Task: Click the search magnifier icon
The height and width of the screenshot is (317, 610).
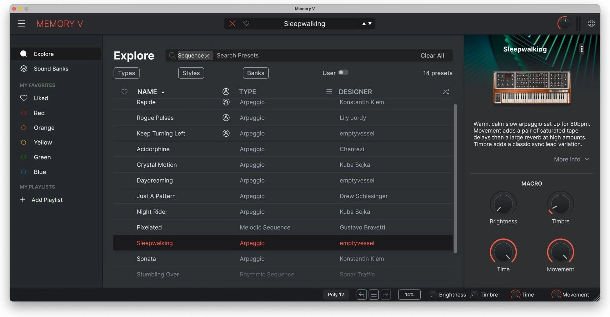Action: pyautogui.click(x=172, y=56)
